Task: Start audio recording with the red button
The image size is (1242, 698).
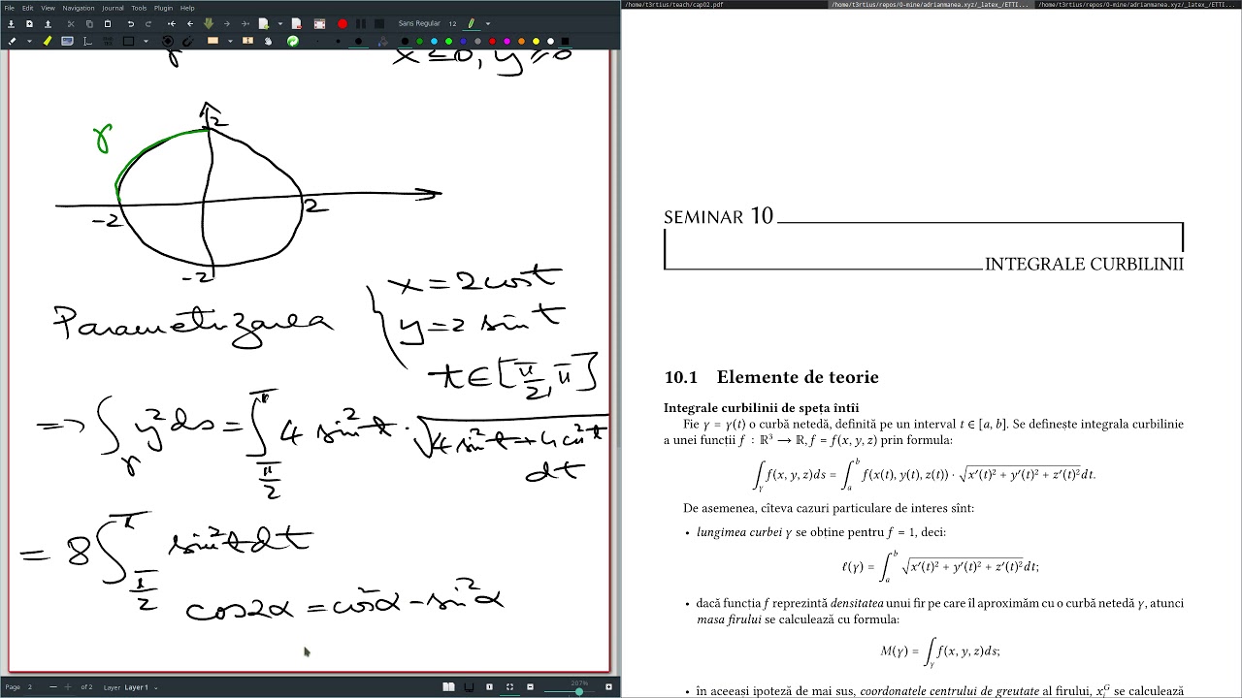Action: pos(343,23)
